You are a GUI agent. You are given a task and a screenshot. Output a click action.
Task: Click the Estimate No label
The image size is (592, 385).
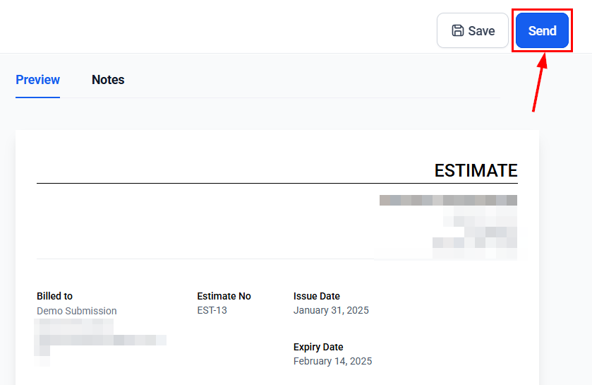(x=224, y=296)
